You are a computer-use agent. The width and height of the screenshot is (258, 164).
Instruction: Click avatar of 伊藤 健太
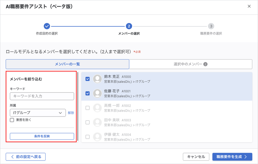click(x=98, y=137)
